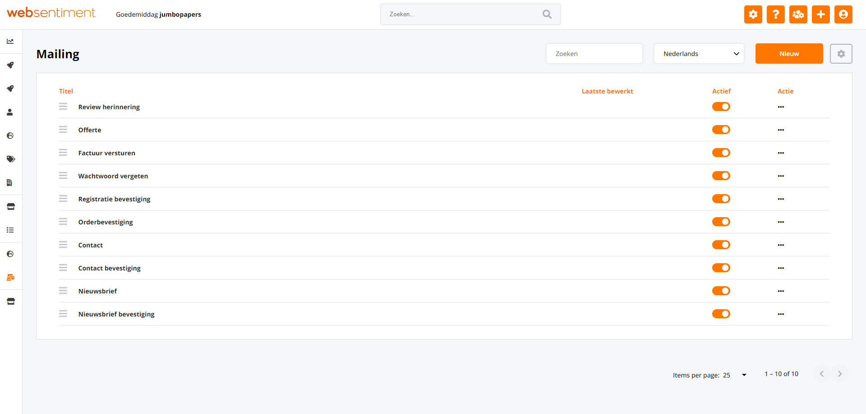Click the orange plus icon in header

tap(820, 14)
